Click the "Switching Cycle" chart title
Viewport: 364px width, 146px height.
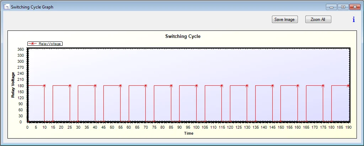tap(183, 36)
